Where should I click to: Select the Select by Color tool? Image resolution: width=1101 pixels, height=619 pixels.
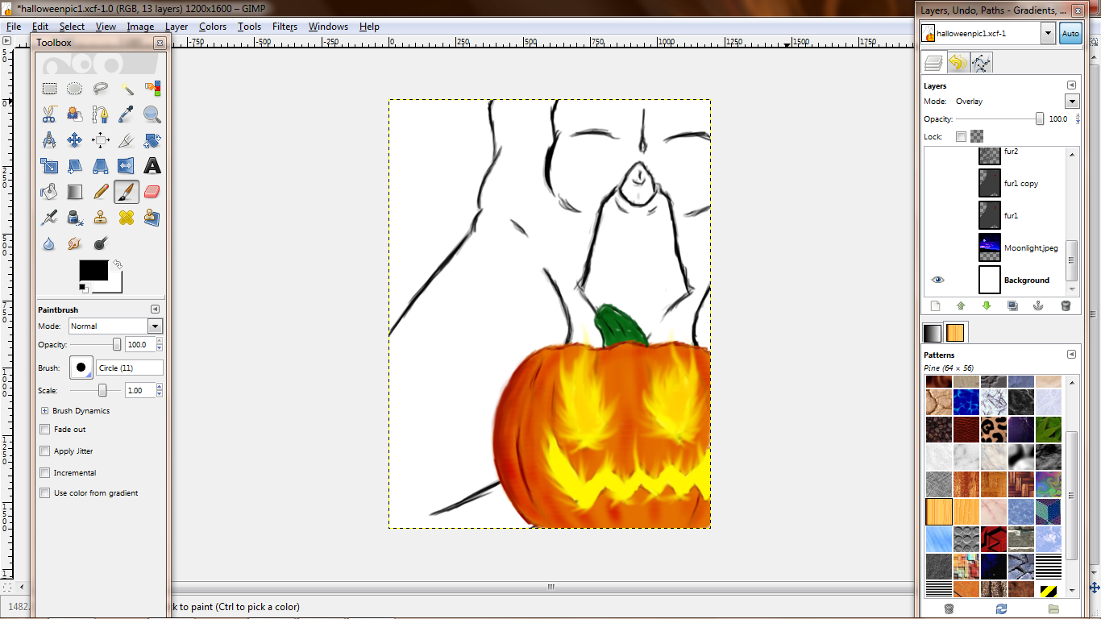pos(152,89)
